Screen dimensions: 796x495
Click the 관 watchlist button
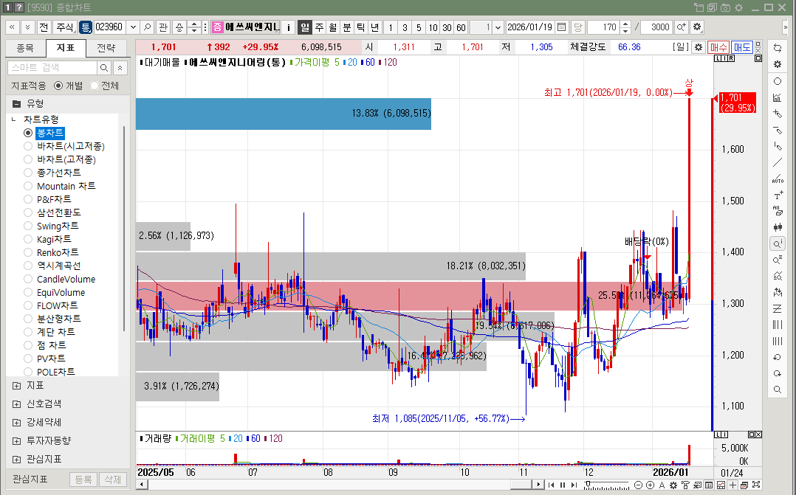[x=162, y=27]
